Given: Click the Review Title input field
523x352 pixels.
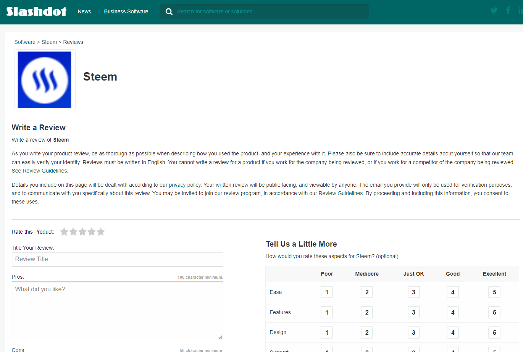Looking at the screenshot, I should 118,259.
